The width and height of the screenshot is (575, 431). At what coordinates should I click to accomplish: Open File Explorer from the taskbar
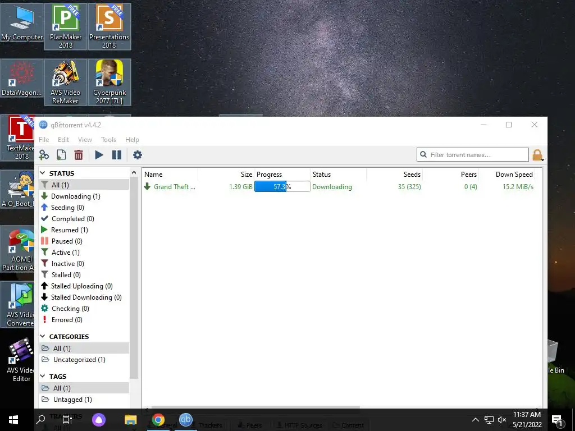click(x=130, y=420)
